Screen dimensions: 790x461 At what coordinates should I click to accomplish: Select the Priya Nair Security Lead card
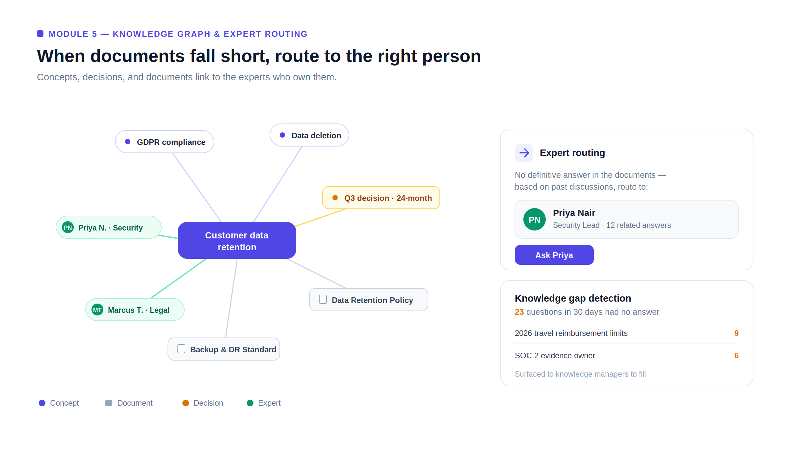pos(627,219)
